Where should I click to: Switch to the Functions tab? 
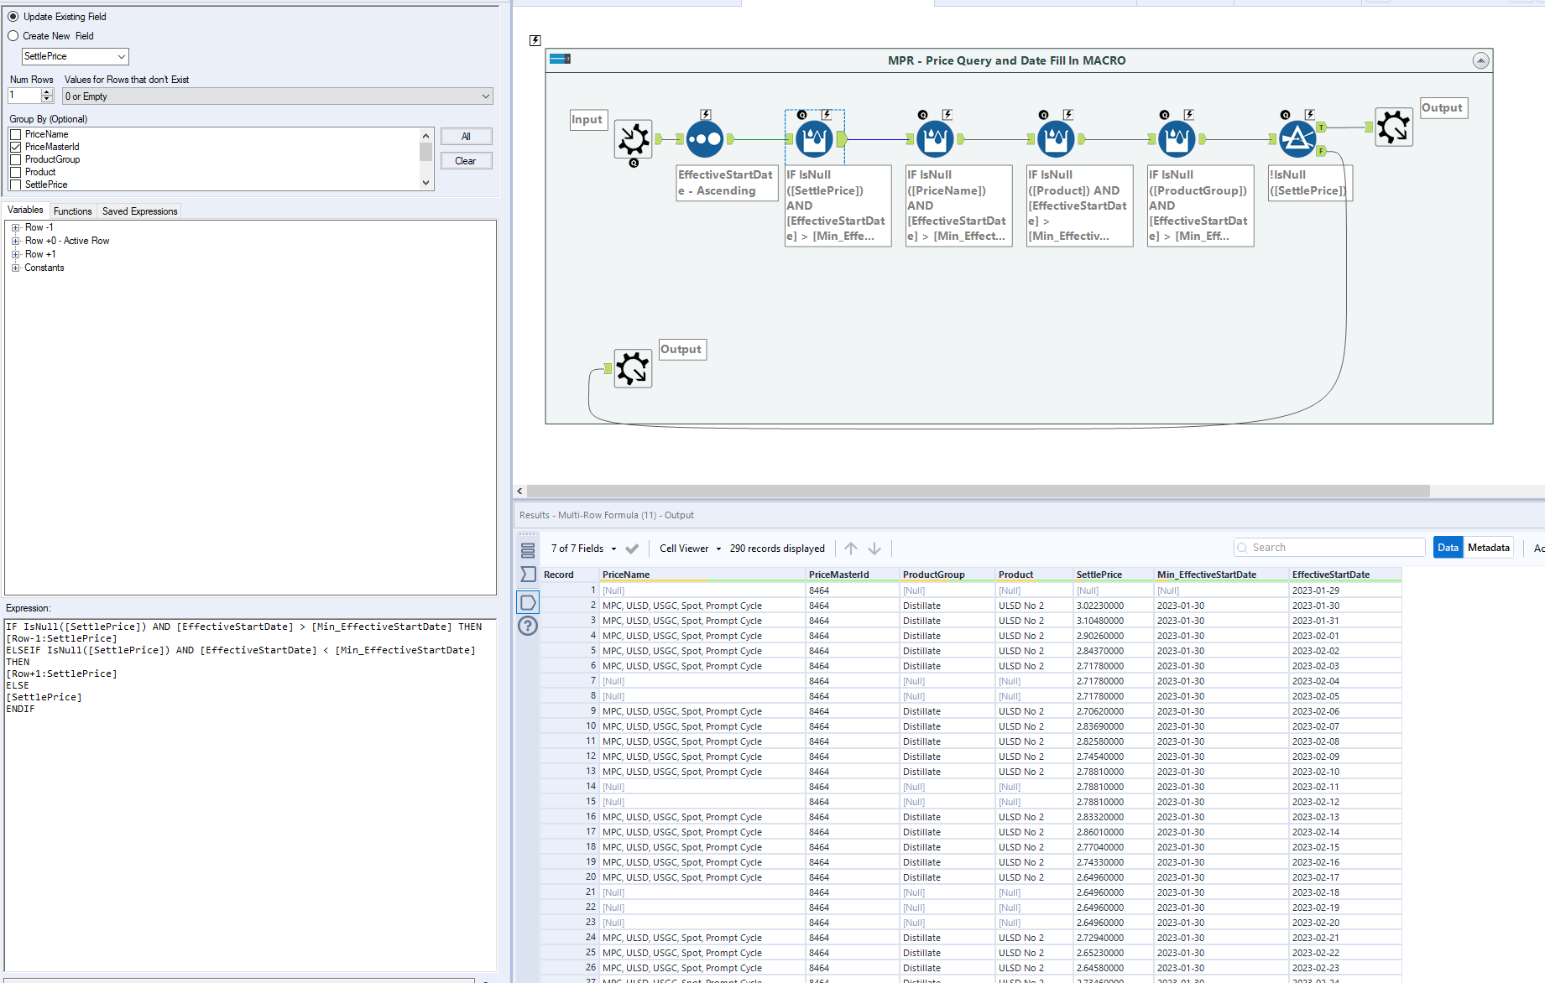pos(72,211)
